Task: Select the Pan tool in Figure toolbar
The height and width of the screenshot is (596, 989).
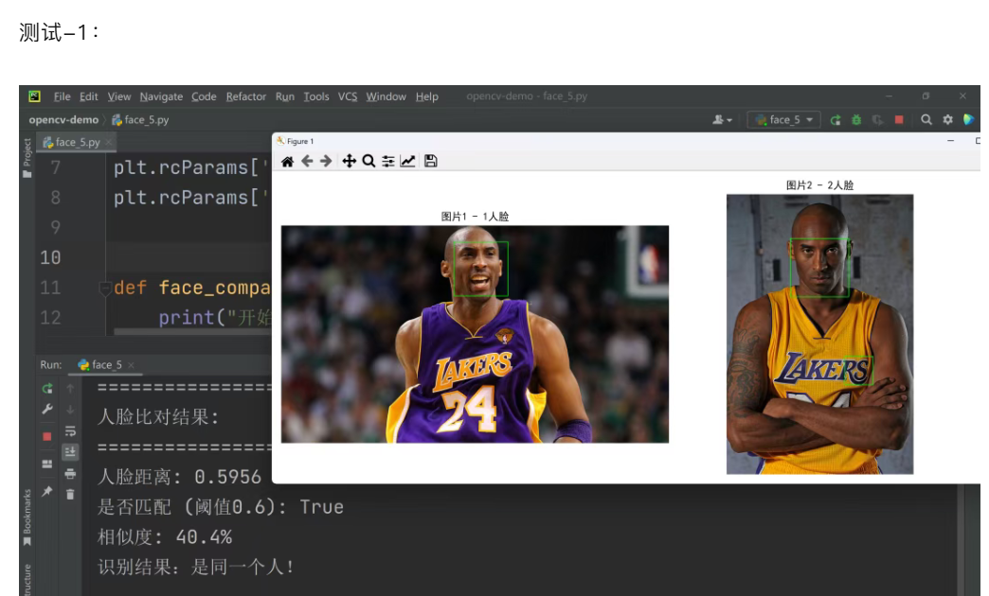Action: pyautogui.click(x=349, y=161)
